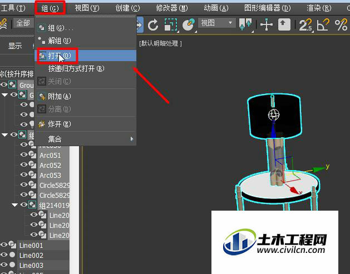
Task: Toggle visibility of top Group row
Action: (x=4, y=84)
